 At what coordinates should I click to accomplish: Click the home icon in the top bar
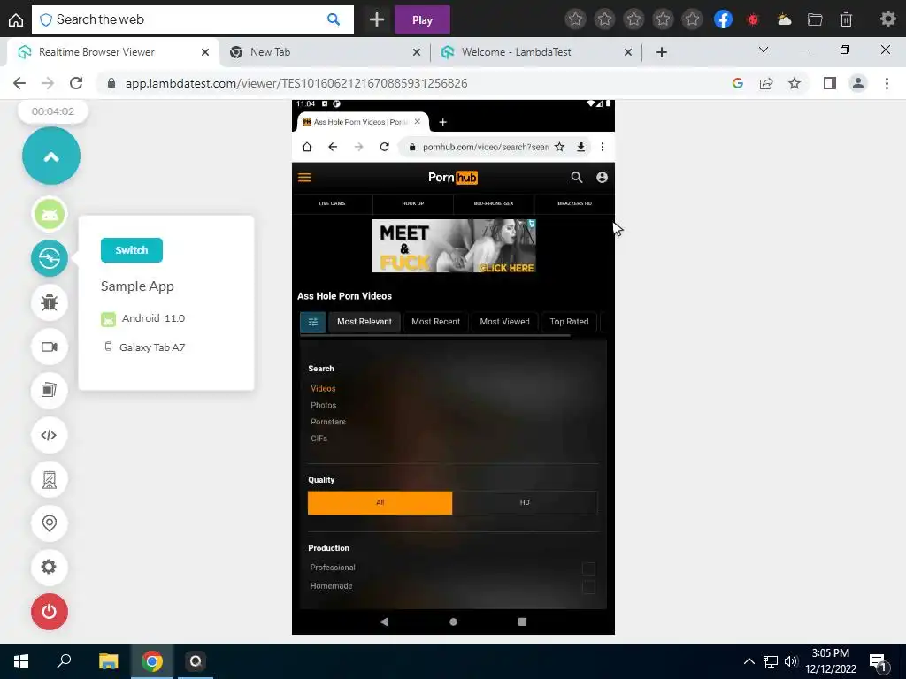[x=16, y=19]
